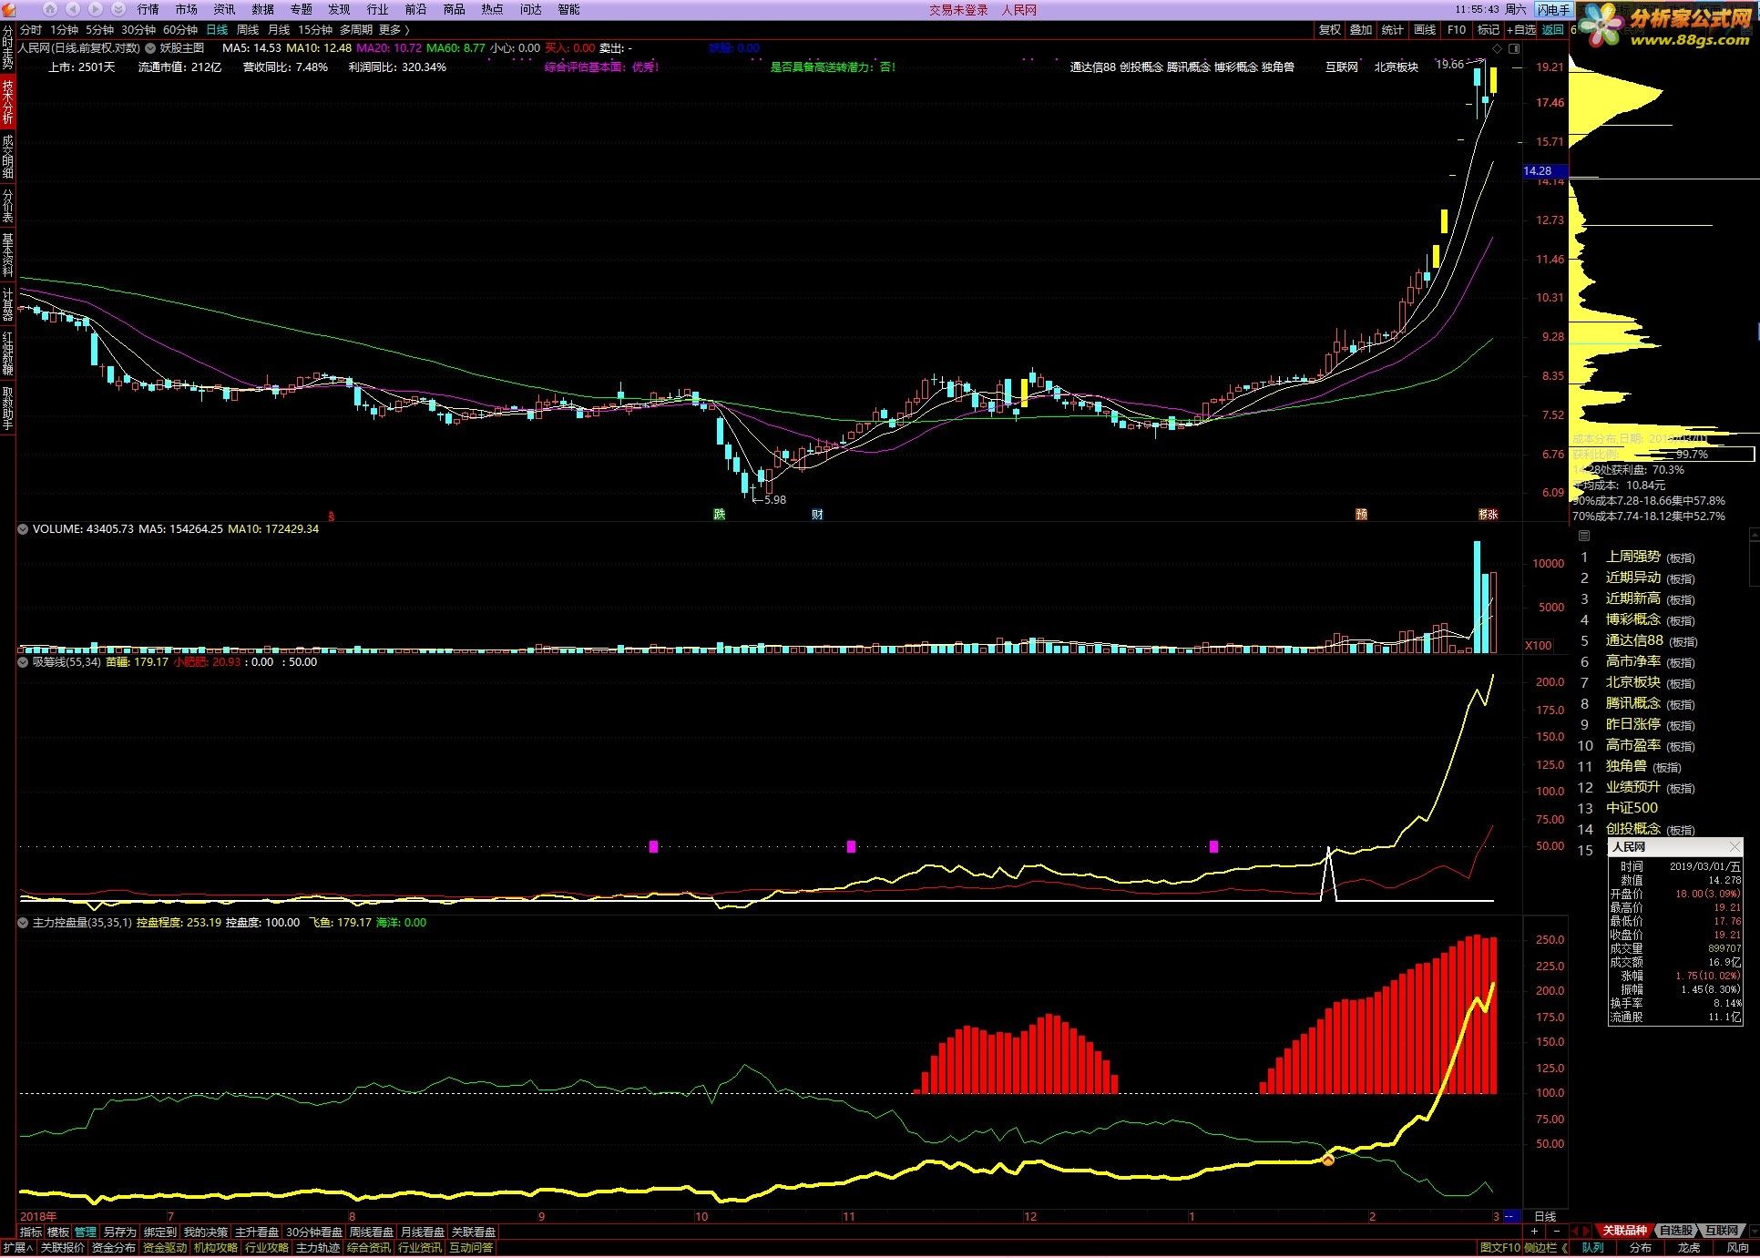The width and height of the screenshot is (1760, 1258).
Task: Go back with left arrow icon
Action: pyautogui.click(x=73, y=9)
